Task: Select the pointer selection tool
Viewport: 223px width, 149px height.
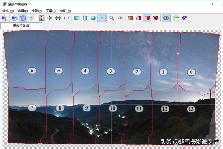Action: point(4,18)
